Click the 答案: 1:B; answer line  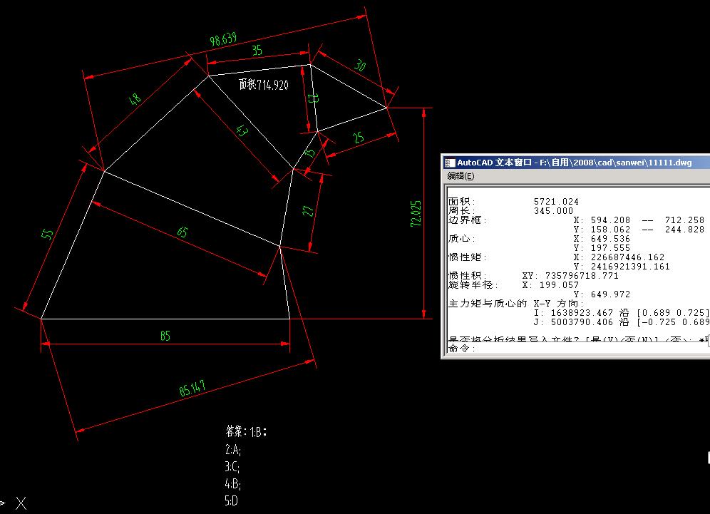(x=246, y=431)
